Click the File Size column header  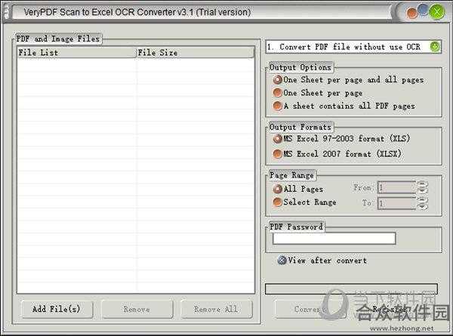pos(196,53)
